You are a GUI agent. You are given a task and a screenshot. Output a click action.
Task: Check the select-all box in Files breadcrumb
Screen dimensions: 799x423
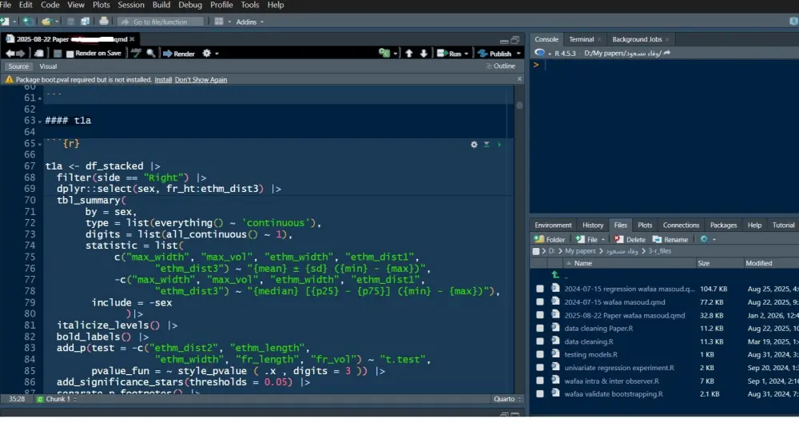pos(535,251)
